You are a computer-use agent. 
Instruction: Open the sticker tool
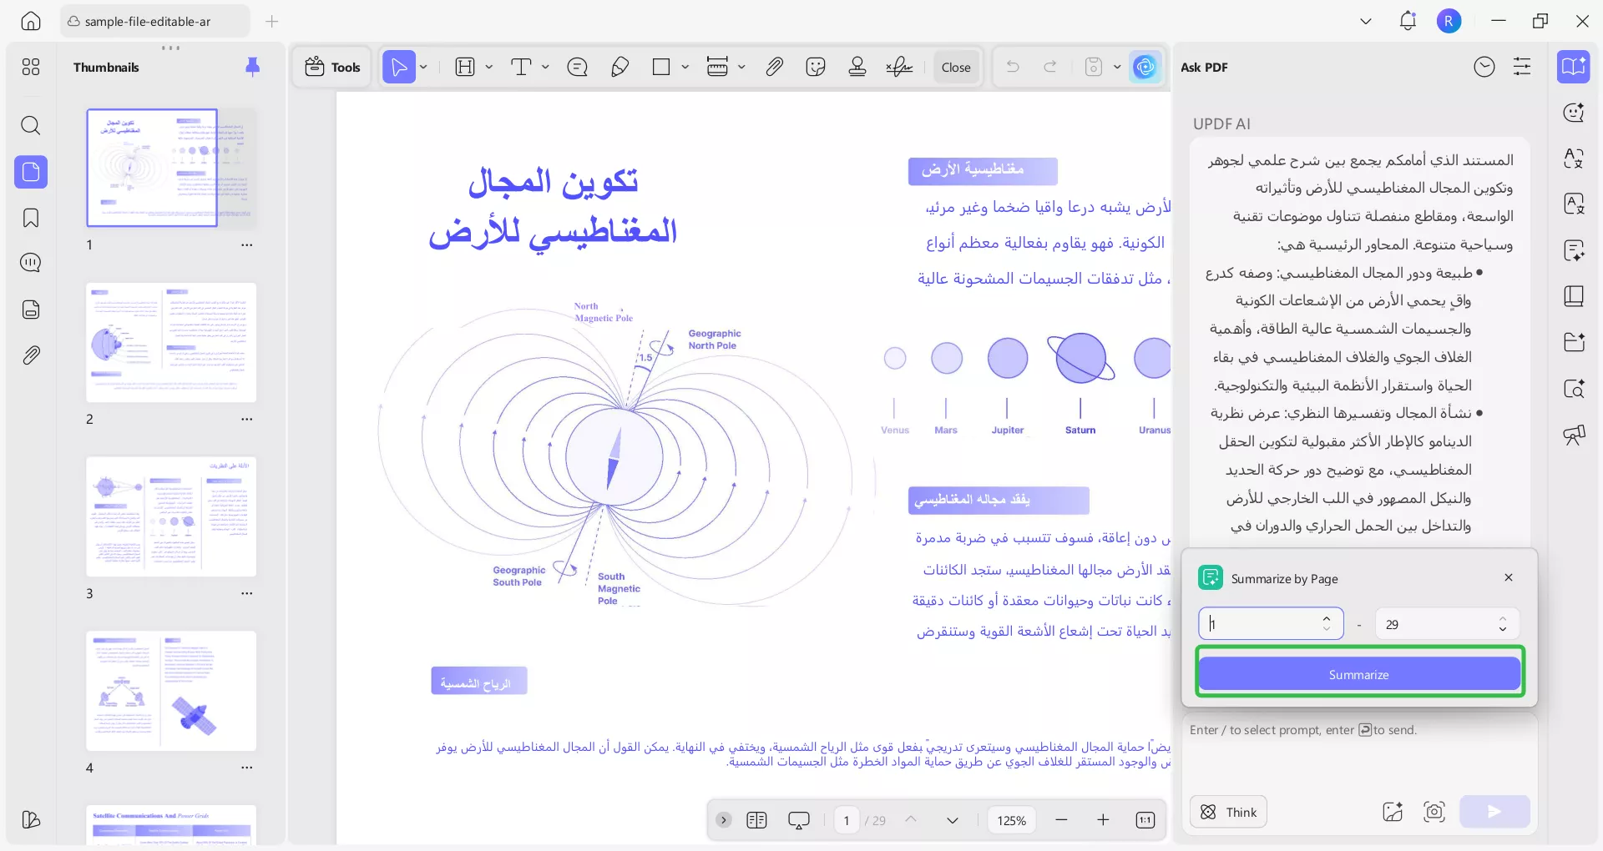(816, 67)
